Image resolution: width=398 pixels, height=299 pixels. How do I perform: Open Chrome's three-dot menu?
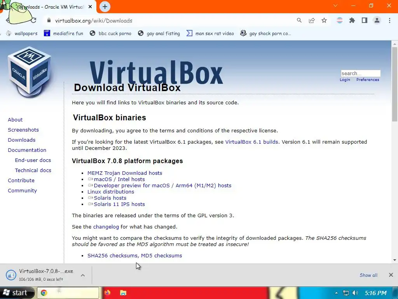click(x=389, y=20)
